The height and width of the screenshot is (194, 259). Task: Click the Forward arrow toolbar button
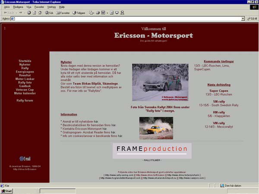click(x=20, y=13)
